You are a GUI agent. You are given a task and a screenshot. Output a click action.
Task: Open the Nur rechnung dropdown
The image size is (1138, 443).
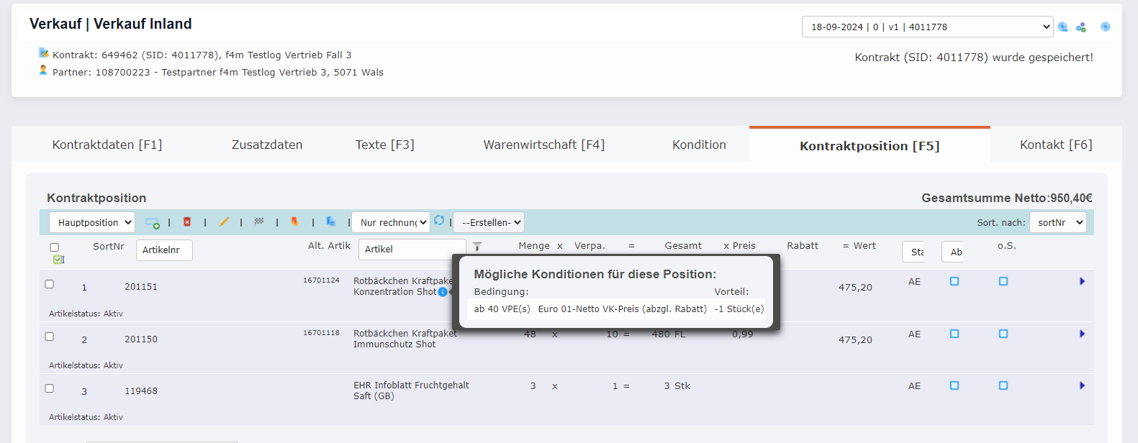391,222
